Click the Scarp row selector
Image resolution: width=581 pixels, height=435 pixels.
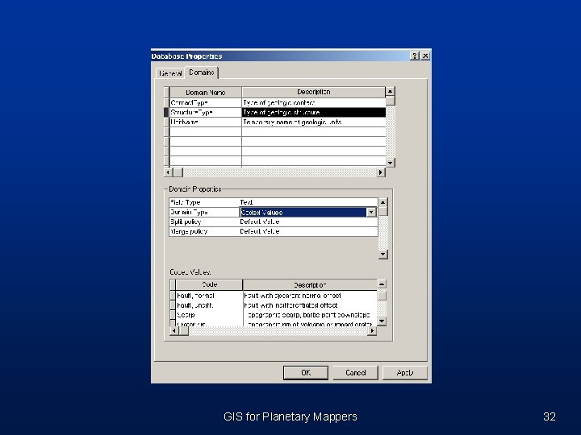pyautogui.click(x=173, y=315)
